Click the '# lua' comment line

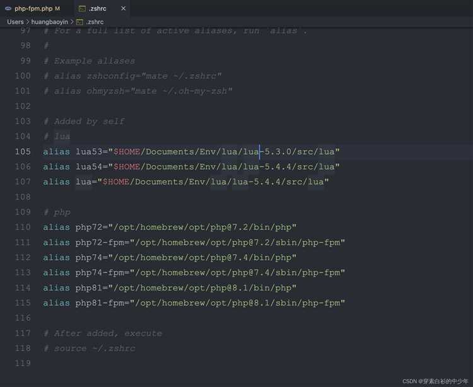click(x=57, y=136)
